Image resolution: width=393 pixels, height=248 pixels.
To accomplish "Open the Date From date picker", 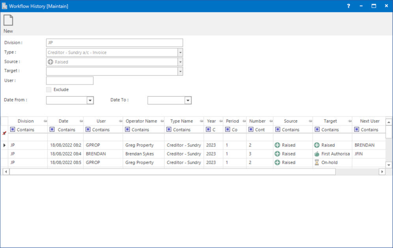I will click(91, 100).
